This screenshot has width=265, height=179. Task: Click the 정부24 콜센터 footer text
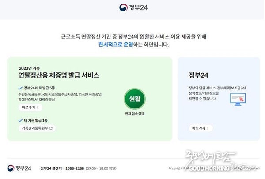click(51, 168)
